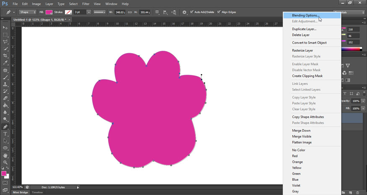The width and height of the screenshot is (367, 195).
Task: Select the Horizontal Type tool
Action: tap(5, 134)
